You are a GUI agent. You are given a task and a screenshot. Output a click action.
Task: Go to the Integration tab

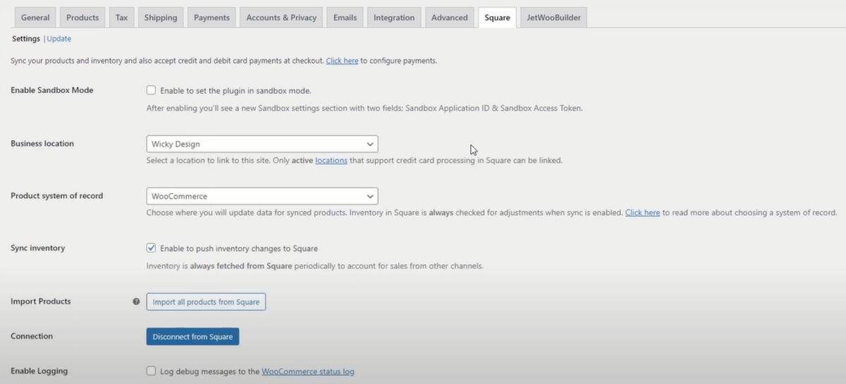(x=394, y=18)
